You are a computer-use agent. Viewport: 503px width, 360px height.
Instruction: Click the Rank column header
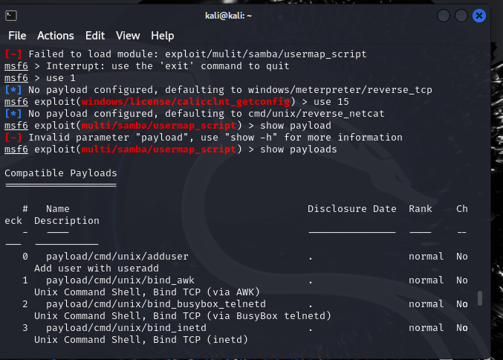[x=421, y=209]
